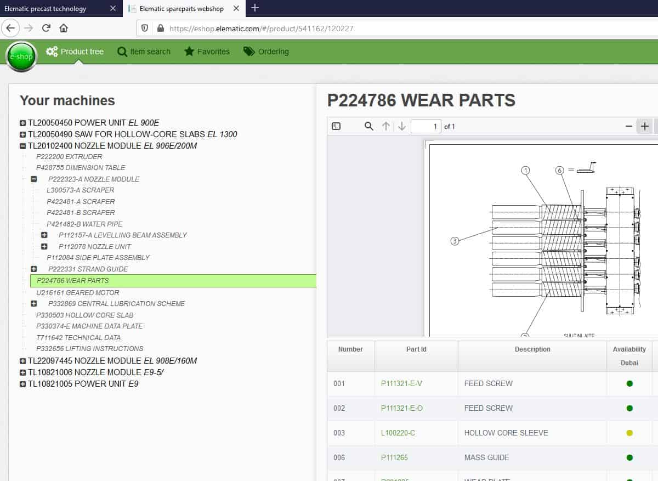Go to next PDF page
The width and height of the screenshot is (658, 481).
tap(402, 126)
